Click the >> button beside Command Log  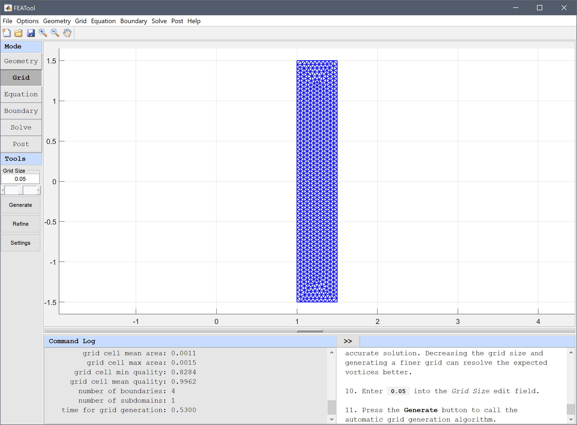348,341
